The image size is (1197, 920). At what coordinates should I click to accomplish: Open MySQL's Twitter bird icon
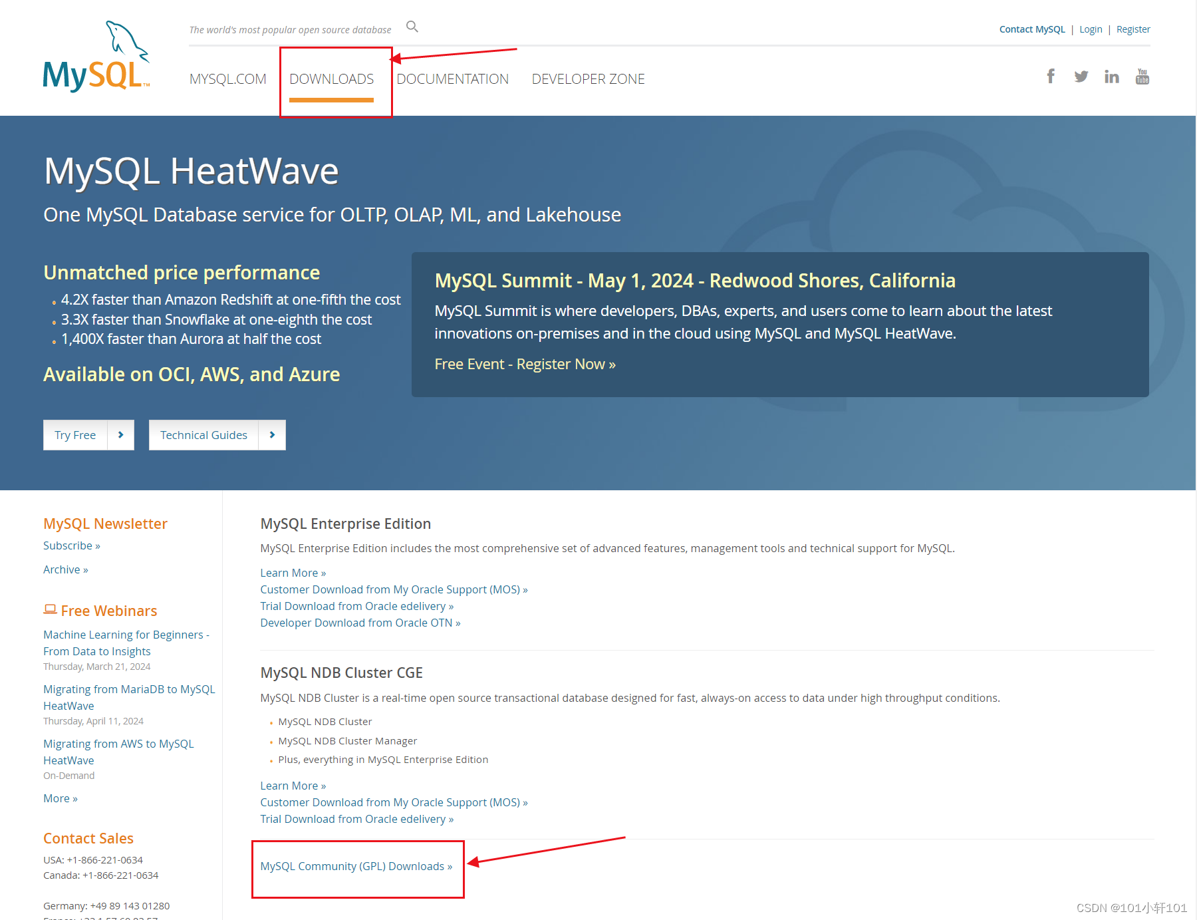click(x=1081, y=77)
